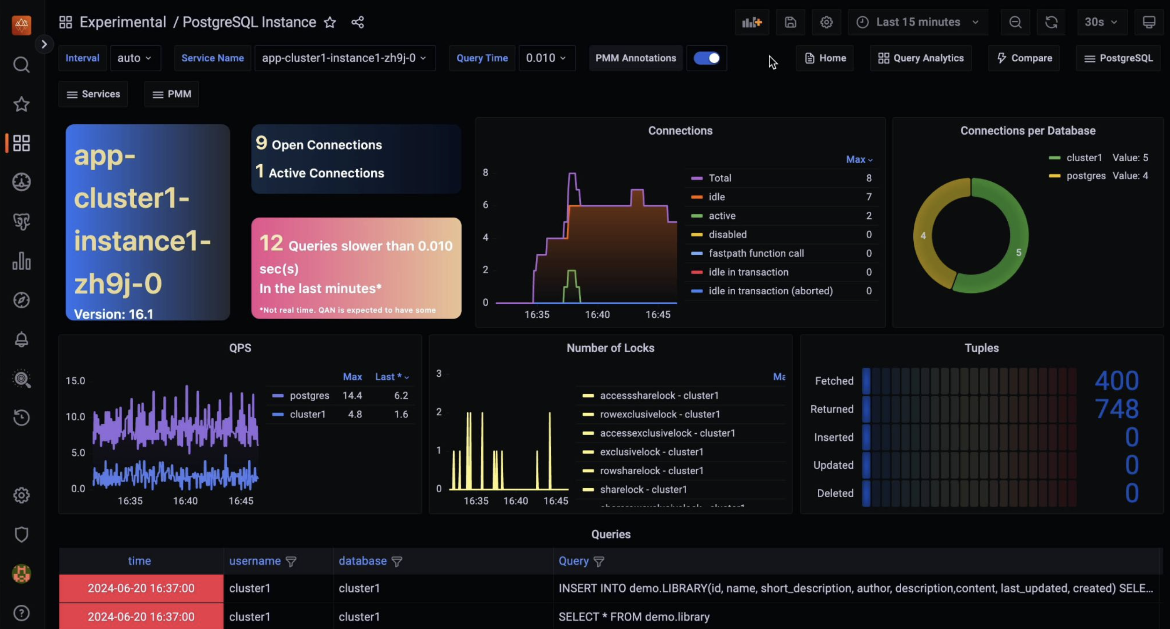
Task: Star the PostgreSQL Instance dashboard
Action: coord(330,22)
